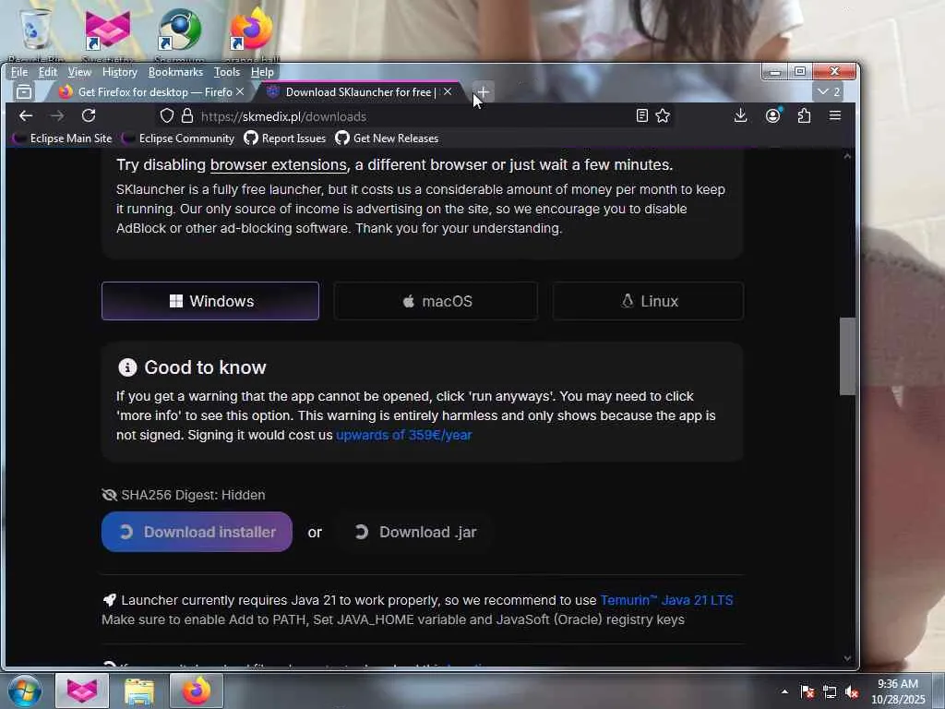Viewport: 945px width, 709px height.
Task: Click the forward navigation arrow
Action: (x=57, y=115)
